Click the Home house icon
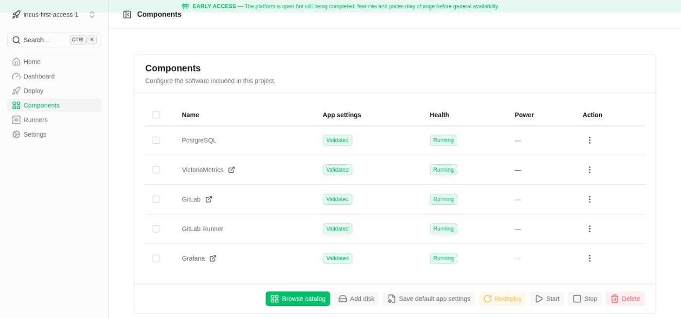The height and width of the screenshot is (318, 681). pos(16,62)
